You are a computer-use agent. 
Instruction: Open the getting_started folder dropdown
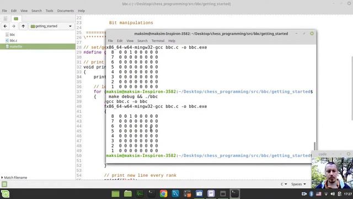click(x=51, y=26)
